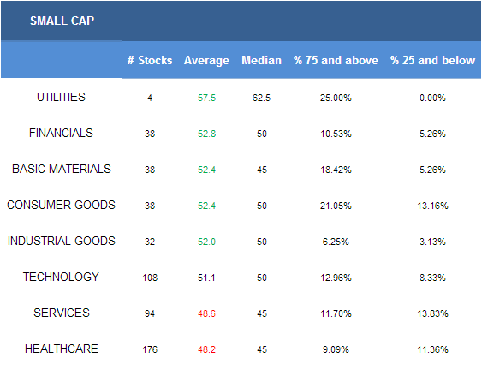The image size is (482, 388).
Task: Select the SERVICES row label
Action: click(x=62, y=313)
